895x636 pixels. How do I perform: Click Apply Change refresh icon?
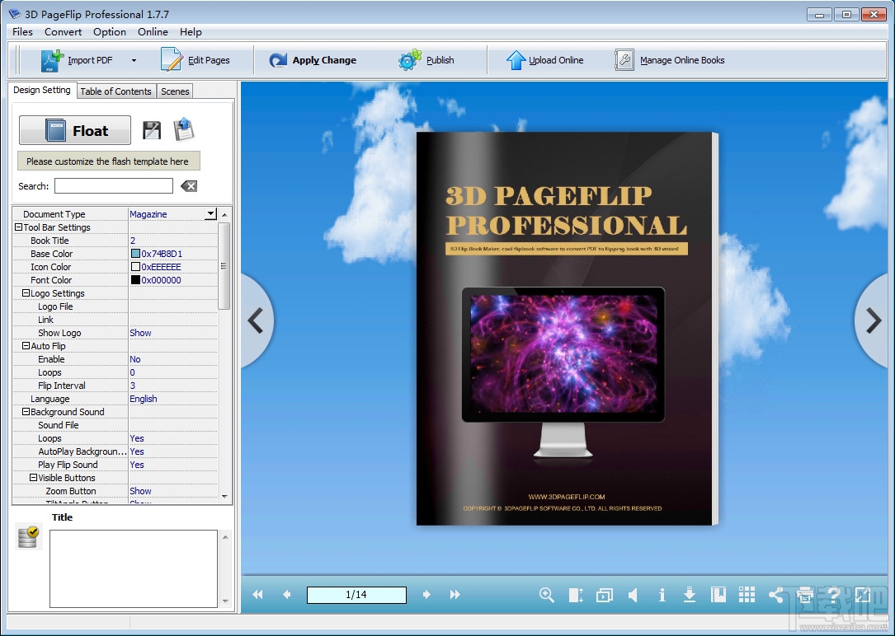coord(278,60)
